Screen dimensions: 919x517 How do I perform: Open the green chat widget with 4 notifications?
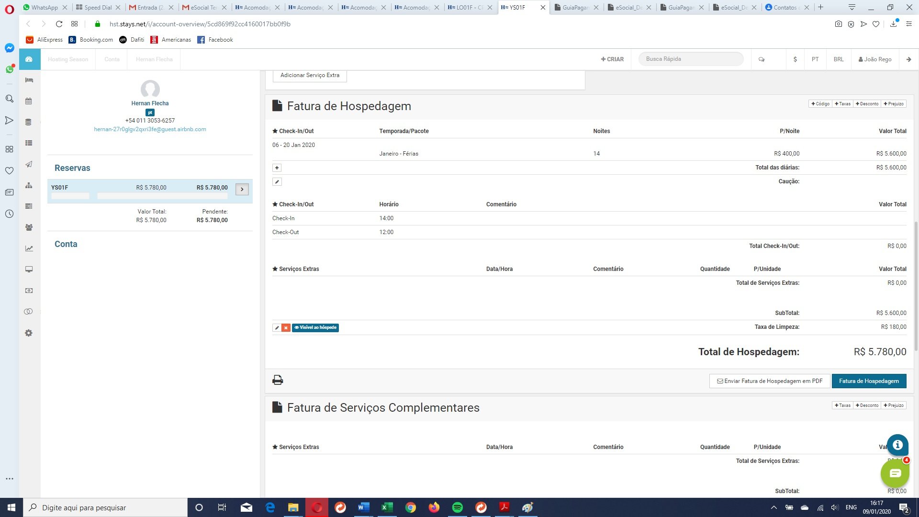pos(895,473)
